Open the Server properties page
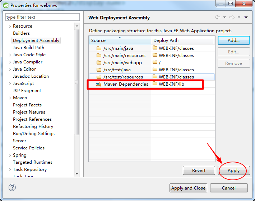The height and width of the screenshot is (201, 255). point(19,141)
